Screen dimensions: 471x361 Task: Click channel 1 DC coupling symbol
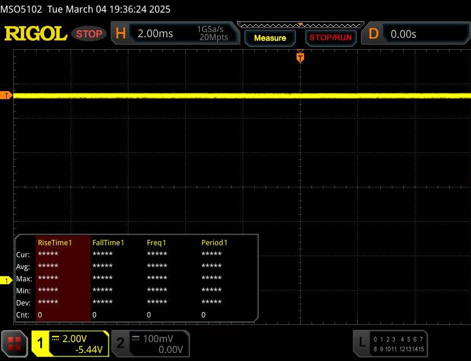55,338
